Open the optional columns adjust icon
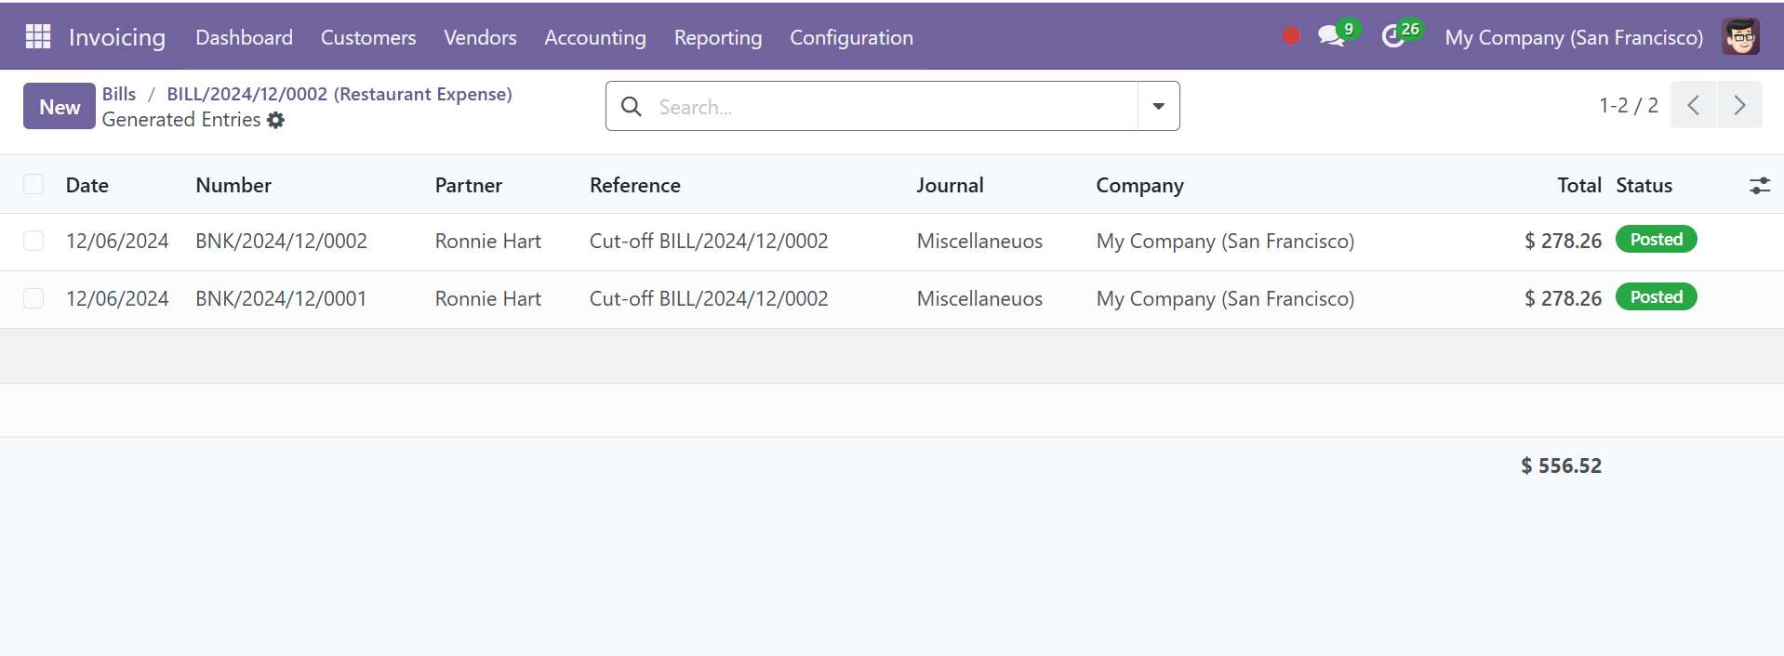The width and height of the screenshot is (1784, 656). tap(1759, 185)
